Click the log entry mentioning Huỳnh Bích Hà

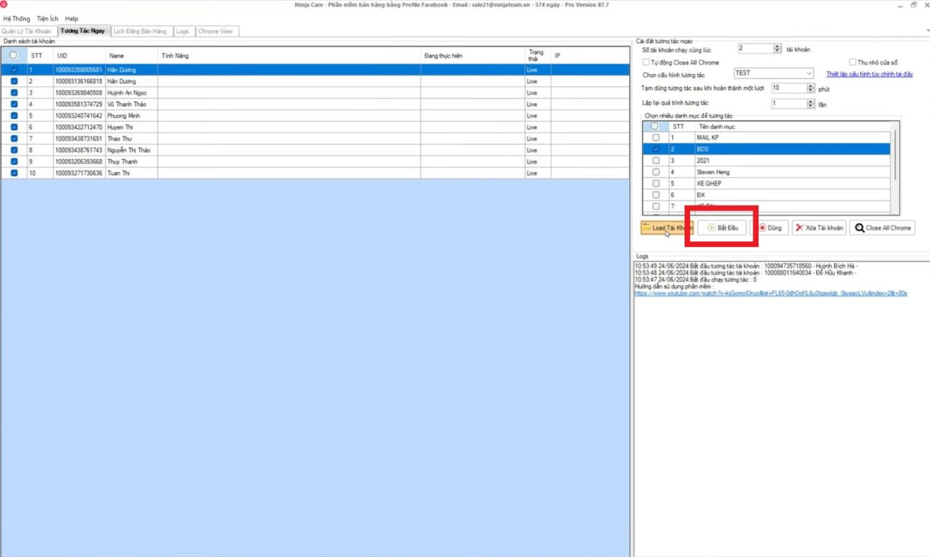click(x=746, y=267)
